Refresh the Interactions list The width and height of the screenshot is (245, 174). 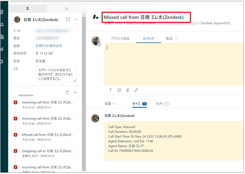[x=67, y=93]
